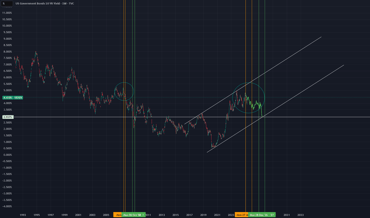Click the 4.435% current price label
This screenshot has height=218, width=370.
click(x=8, y=98)
